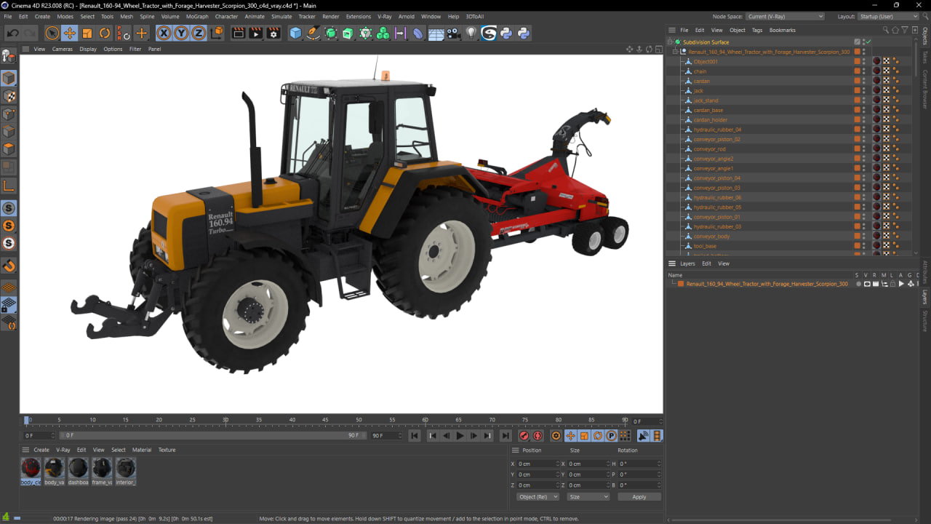Switch to the Content Browser side tab

click(x=925, y=90)
